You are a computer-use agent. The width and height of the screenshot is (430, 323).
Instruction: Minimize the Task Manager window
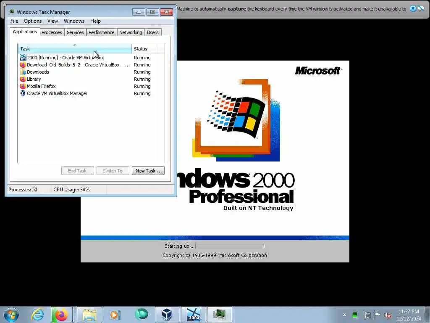click(x=139, y=12)
